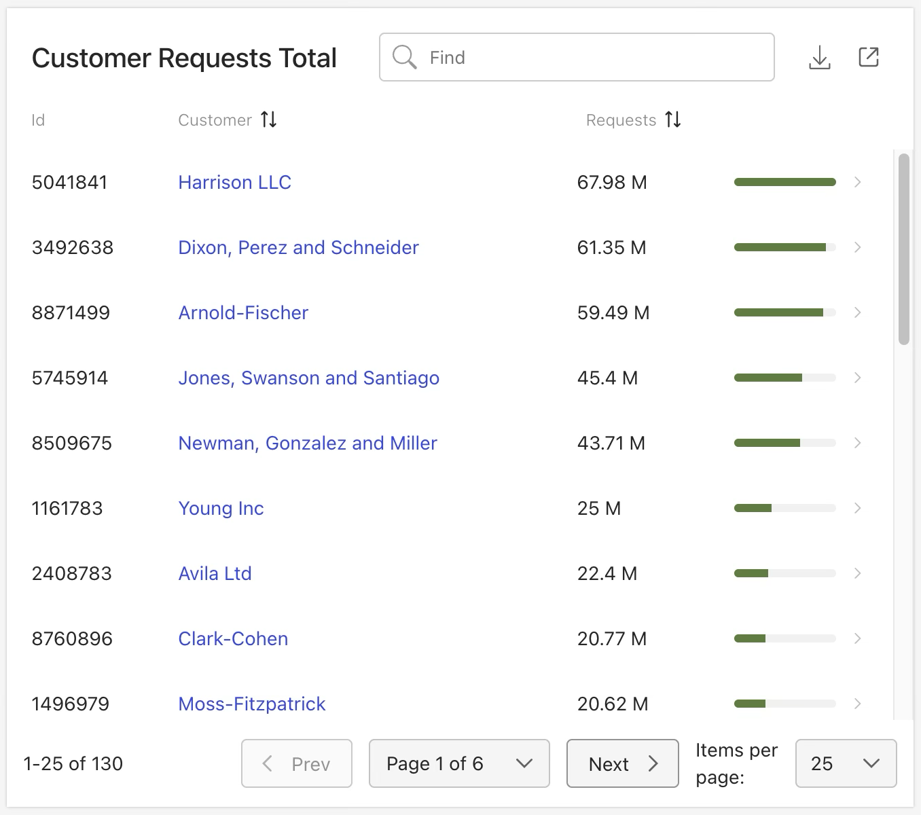Screen dimensions: 921x815
Task: Open Newman, Gonzalez and Miller link
Action: [x=308, y=443]
